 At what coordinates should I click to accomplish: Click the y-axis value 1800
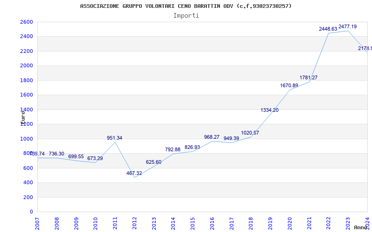(27, 80)
